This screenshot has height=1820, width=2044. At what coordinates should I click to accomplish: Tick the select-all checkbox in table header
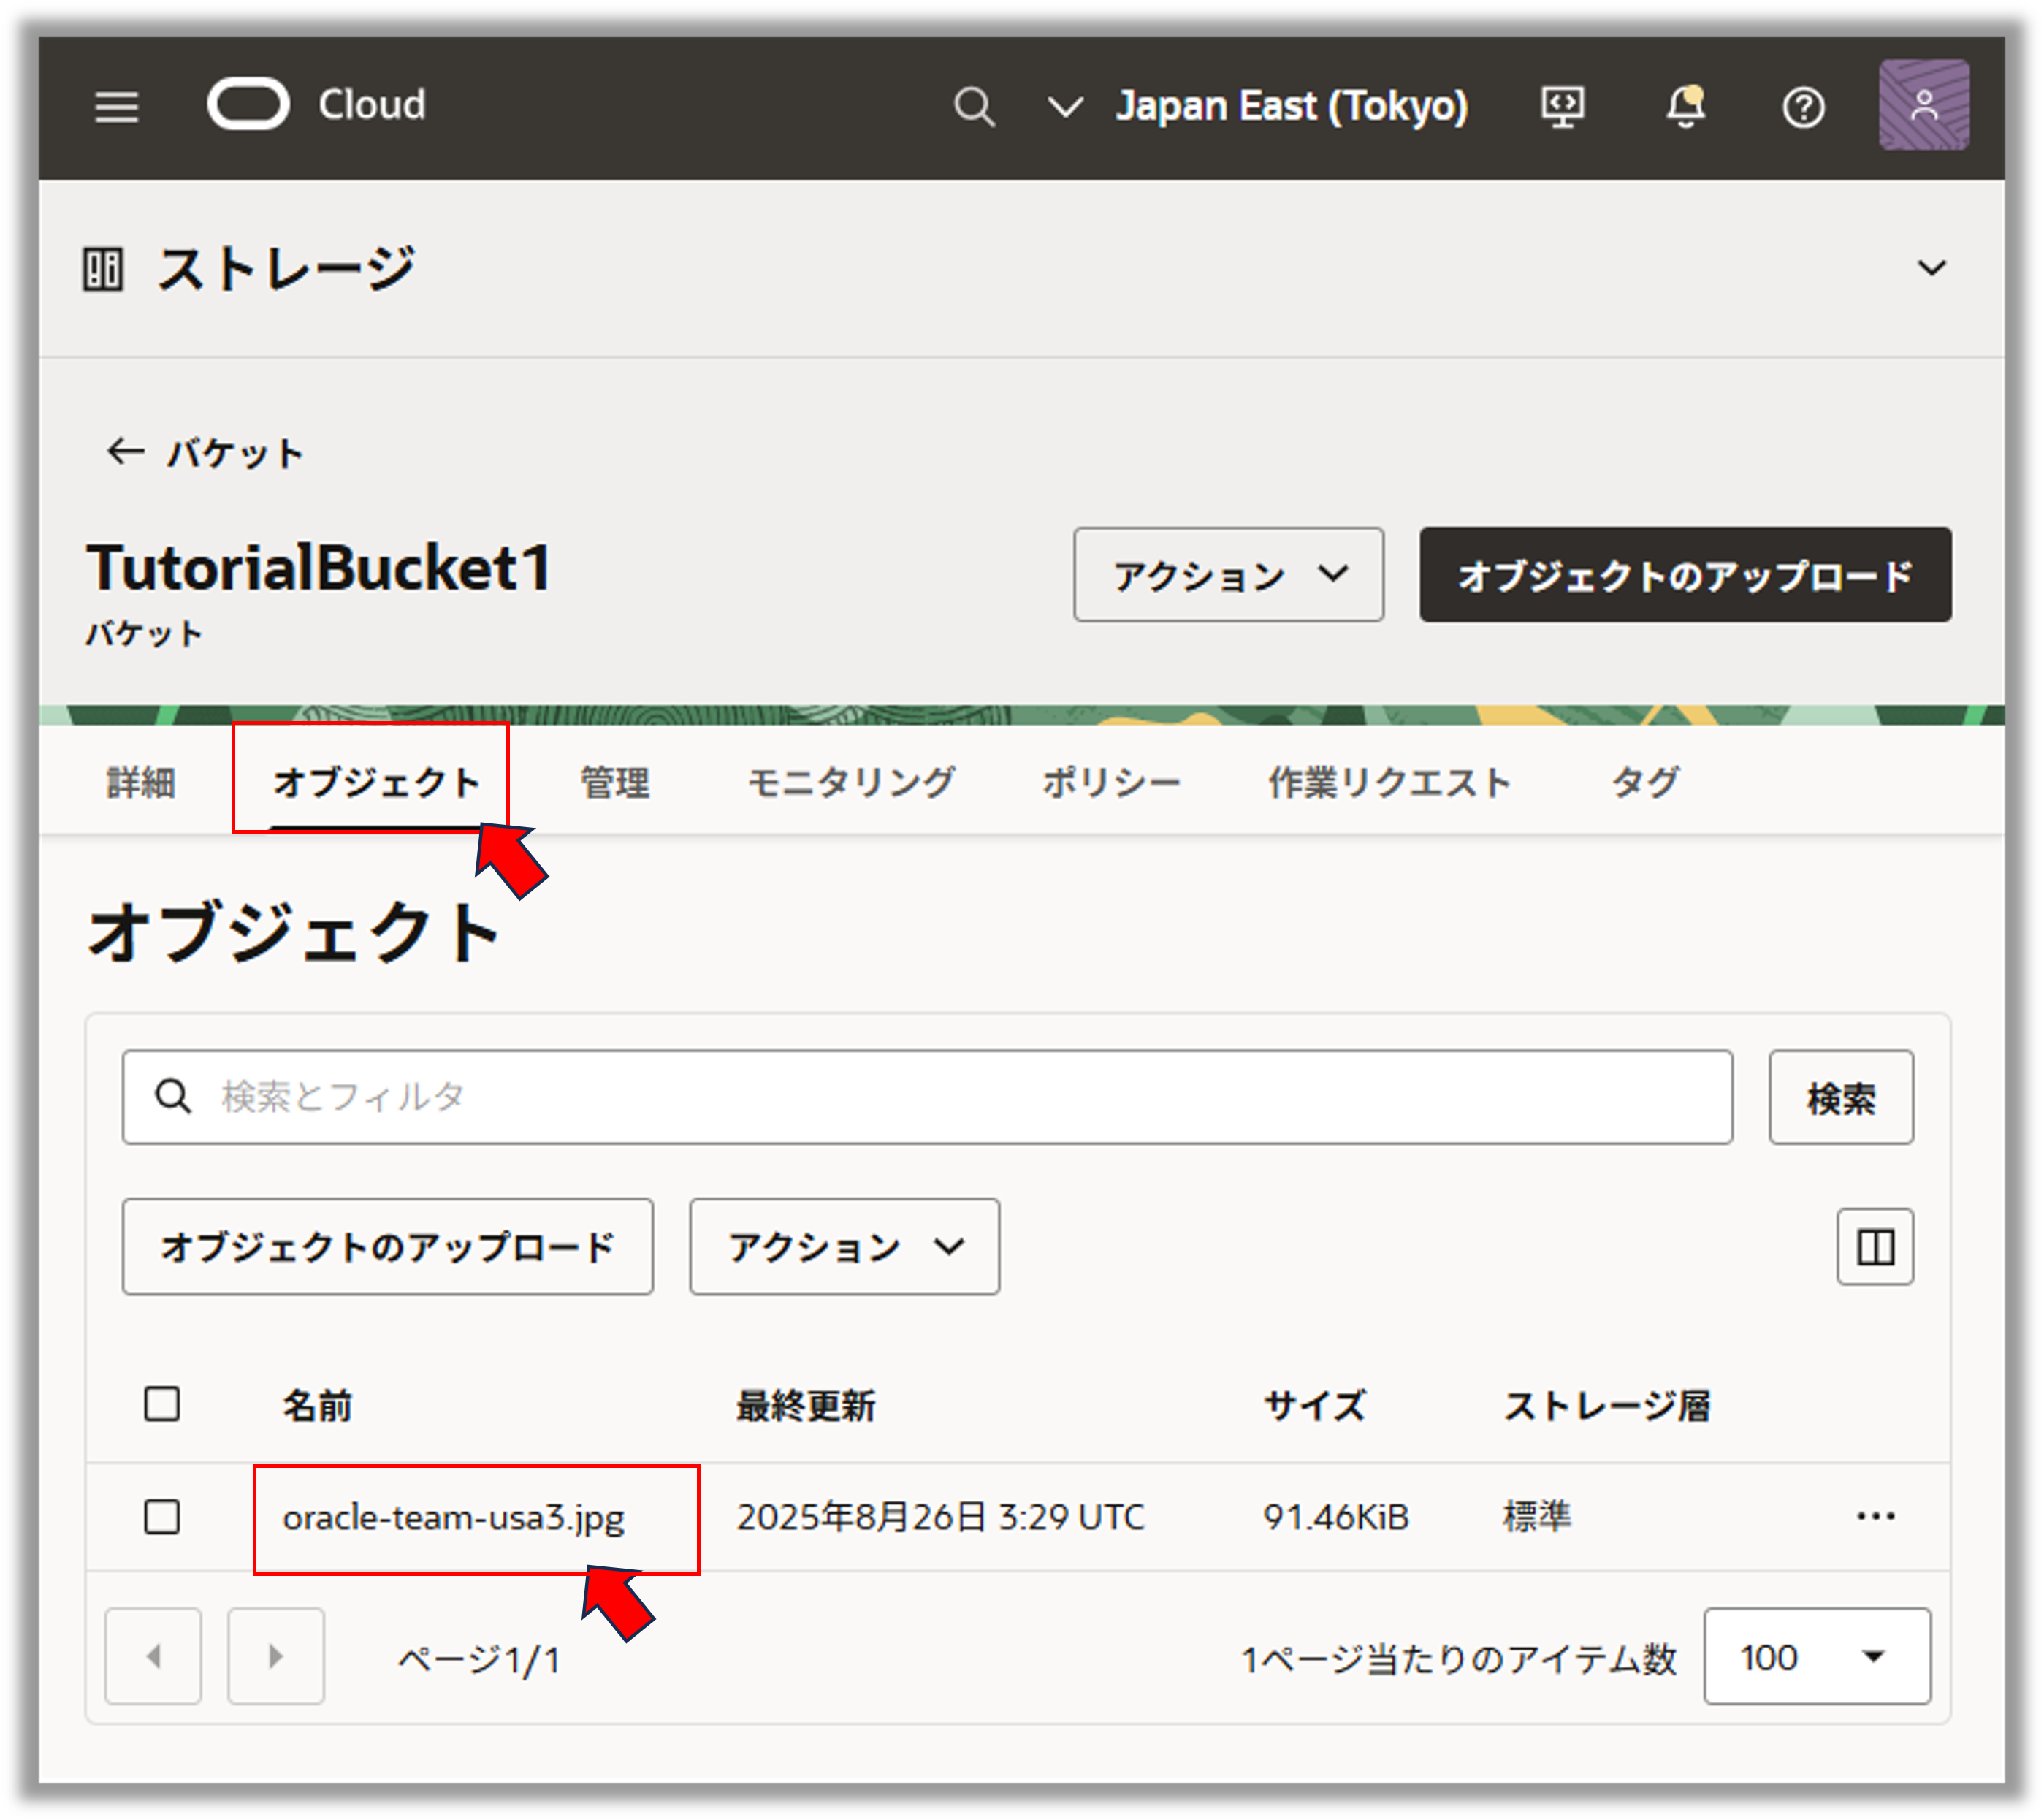(x=162, y=1404)
